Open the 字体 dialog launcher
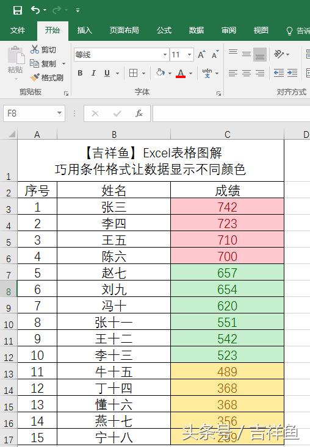The height and width of the screenshot is (447, 310). pyautogui.click(x=218, y=93)
